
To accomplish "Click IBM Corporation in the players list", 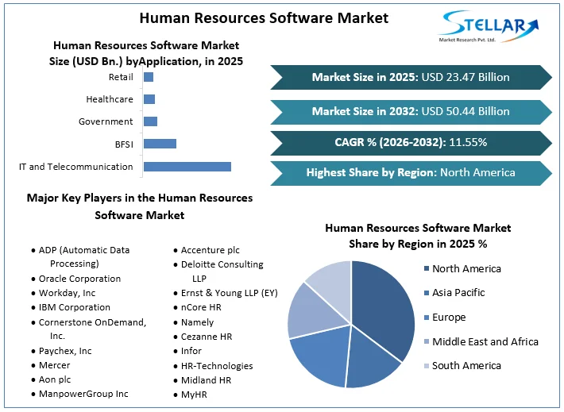I will 71,307.
